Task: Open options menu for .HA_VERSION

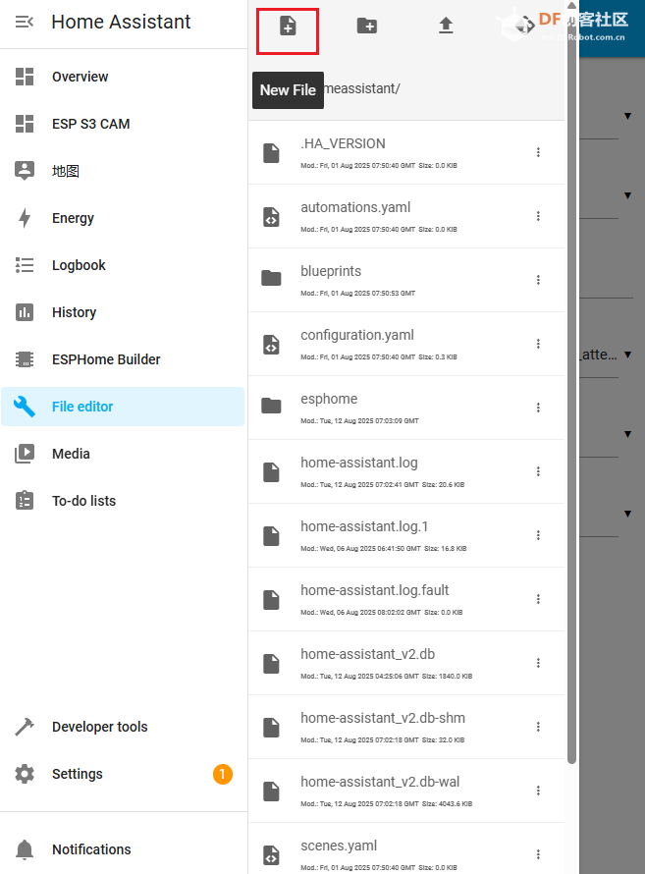Action: [538, 152]
